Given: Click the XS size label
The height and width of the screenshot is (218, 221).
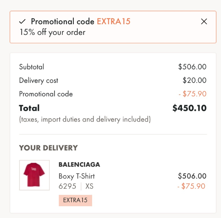Looking at the screenshot, I should point(90,186).
